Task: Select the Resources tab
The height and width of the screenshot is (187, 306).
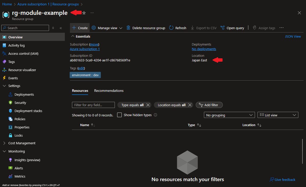Action: coord(80,91)
